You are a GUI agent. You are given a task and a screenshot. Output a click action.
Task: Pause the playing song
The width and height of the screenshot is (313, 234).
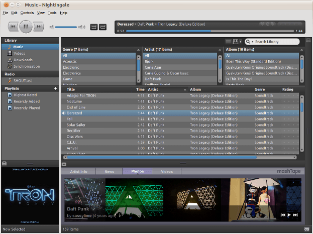(26, 27)
